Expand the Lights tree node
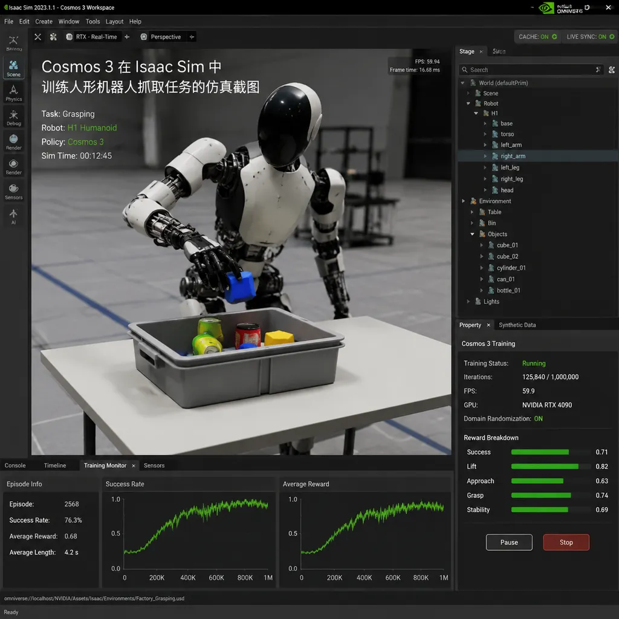The height and width of the screenshot is (619, 619). coord(468,302)
